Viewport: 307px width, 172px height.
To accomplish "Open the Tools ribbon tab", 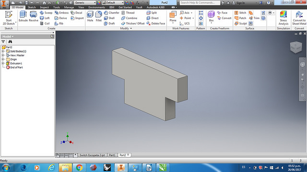I will point(57,8).
